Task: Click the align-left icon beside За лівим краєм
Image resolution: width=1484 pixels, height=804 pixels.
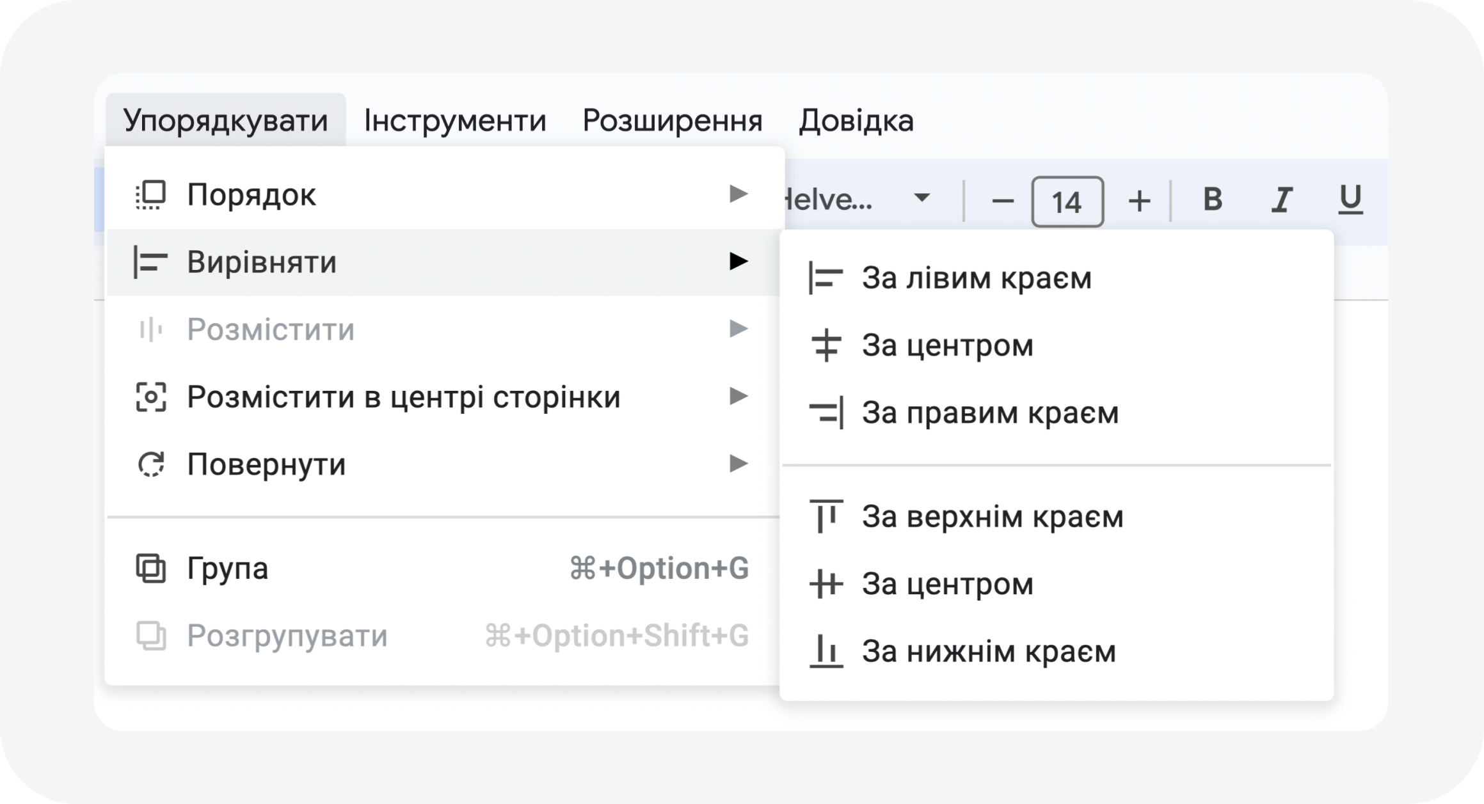Action: tap(826, 278)
